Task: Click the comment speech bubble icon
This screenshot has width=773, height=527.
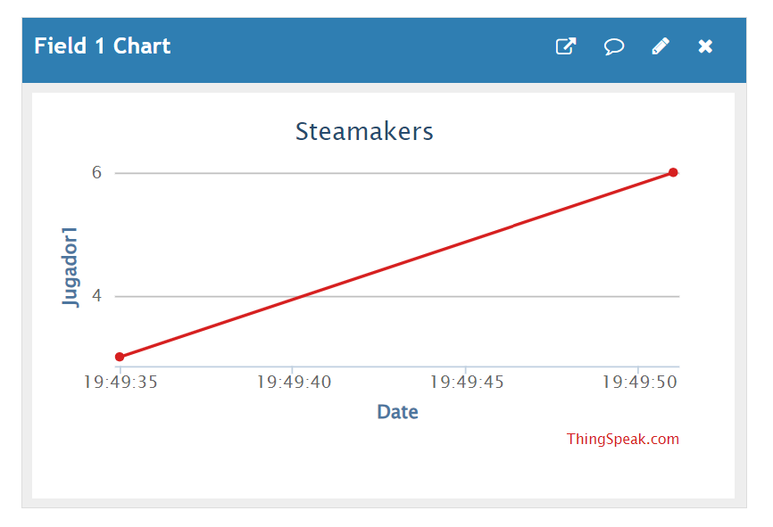Action: pos(613,46)
